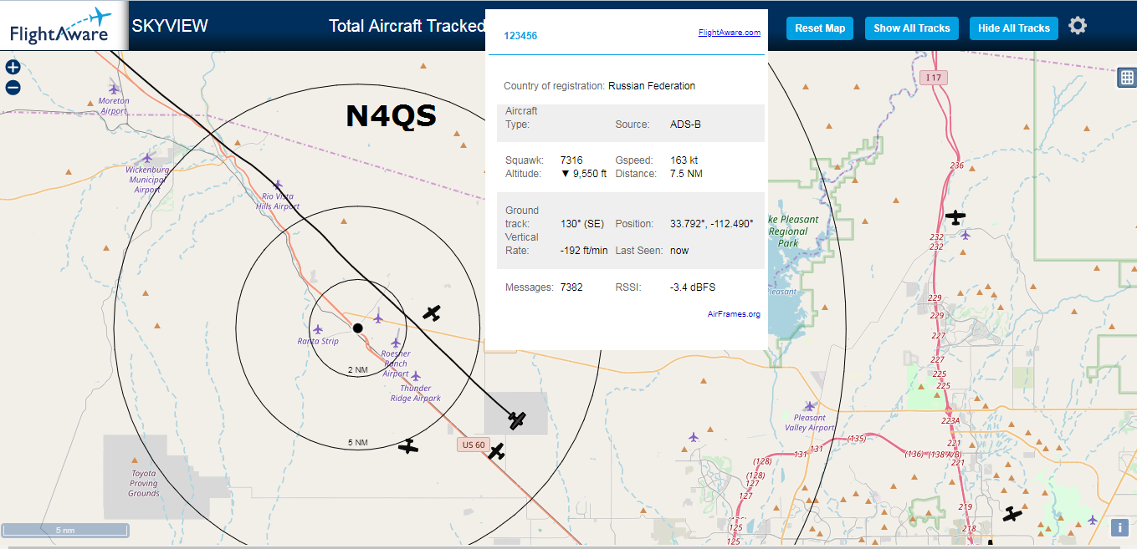Image resolution: width=1137 pixels, height=549 pixels.
Task: Select aircraft icon near exit 219
Action: [1013, 514]
